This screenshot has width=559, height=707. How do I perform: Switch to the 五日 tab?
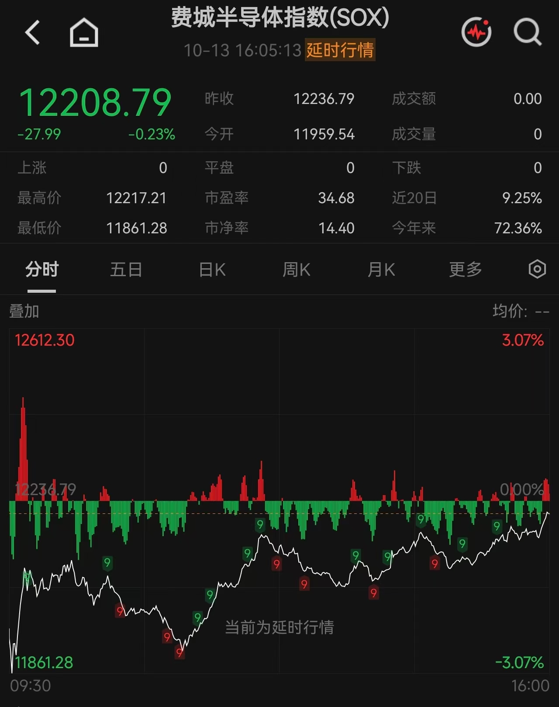click(x=126, y=269)
